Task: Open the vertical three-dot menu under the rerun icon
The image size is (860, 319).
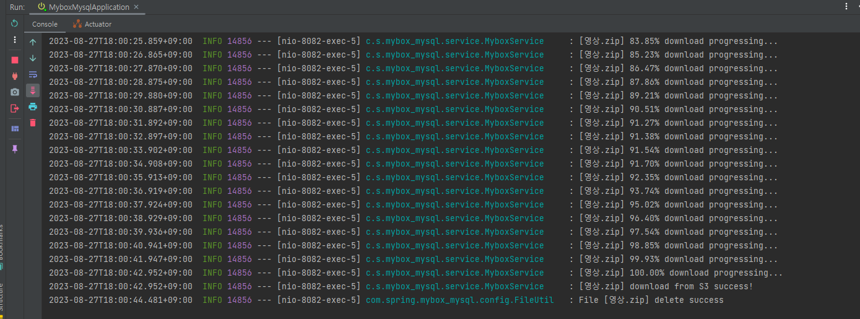Action: [15, 40]
